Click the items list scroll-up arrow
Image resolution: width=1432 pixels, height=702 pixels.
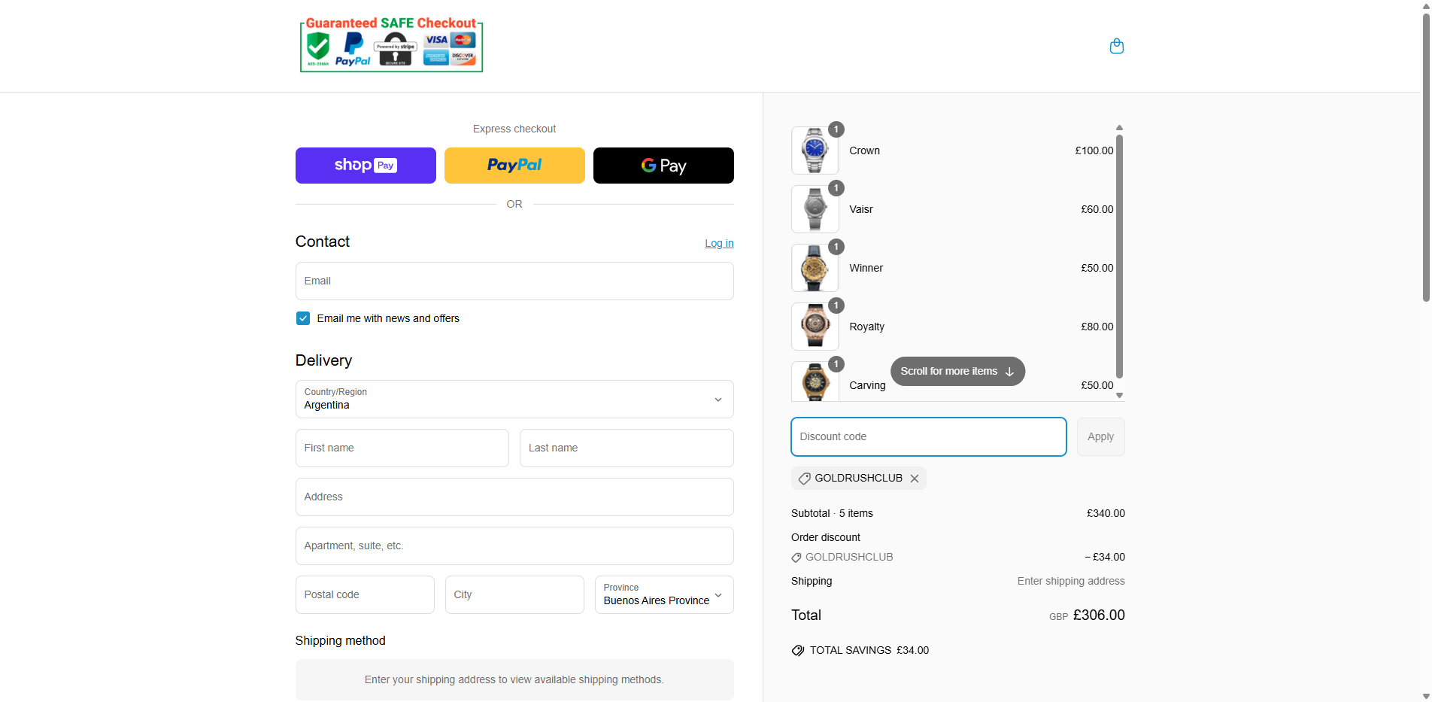click(1119, 127)
